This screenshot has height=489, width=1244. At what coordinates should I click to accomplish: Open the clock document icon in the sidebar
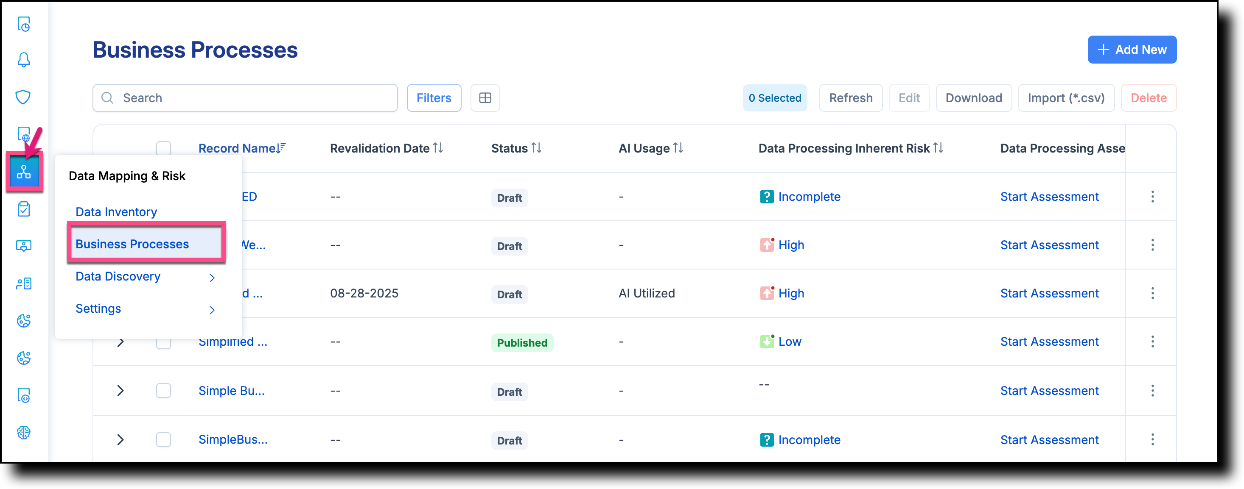click(x=24, y=24)
